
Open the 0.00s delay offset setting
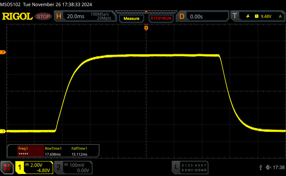pyautogui.click(x=196, y=16)
